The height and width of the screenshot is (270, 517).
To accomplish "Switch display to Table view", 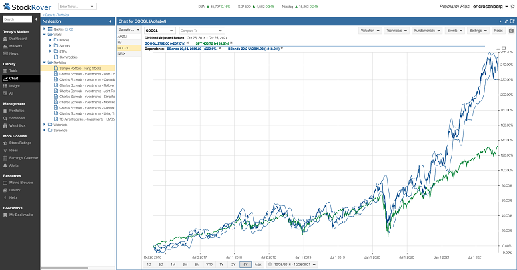I will [10, 71].
